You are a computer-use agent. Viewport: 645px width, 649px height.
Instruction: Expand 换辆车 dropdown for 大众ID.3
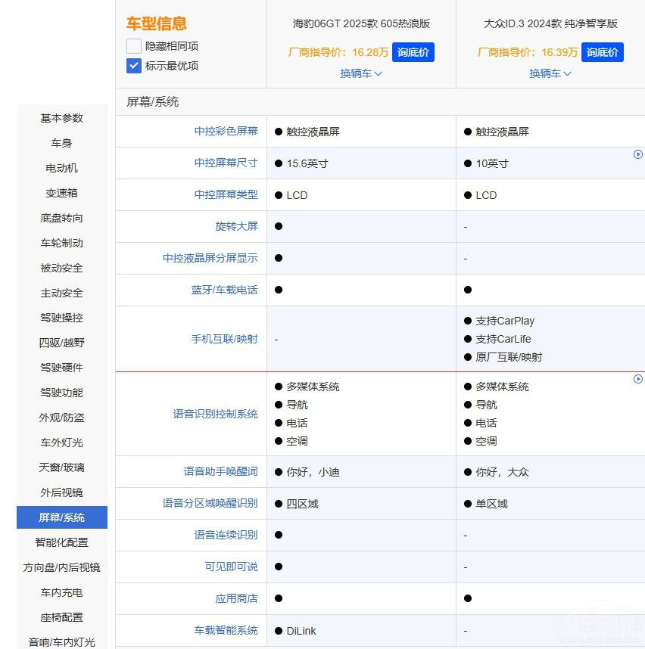[x=550, y=73]
